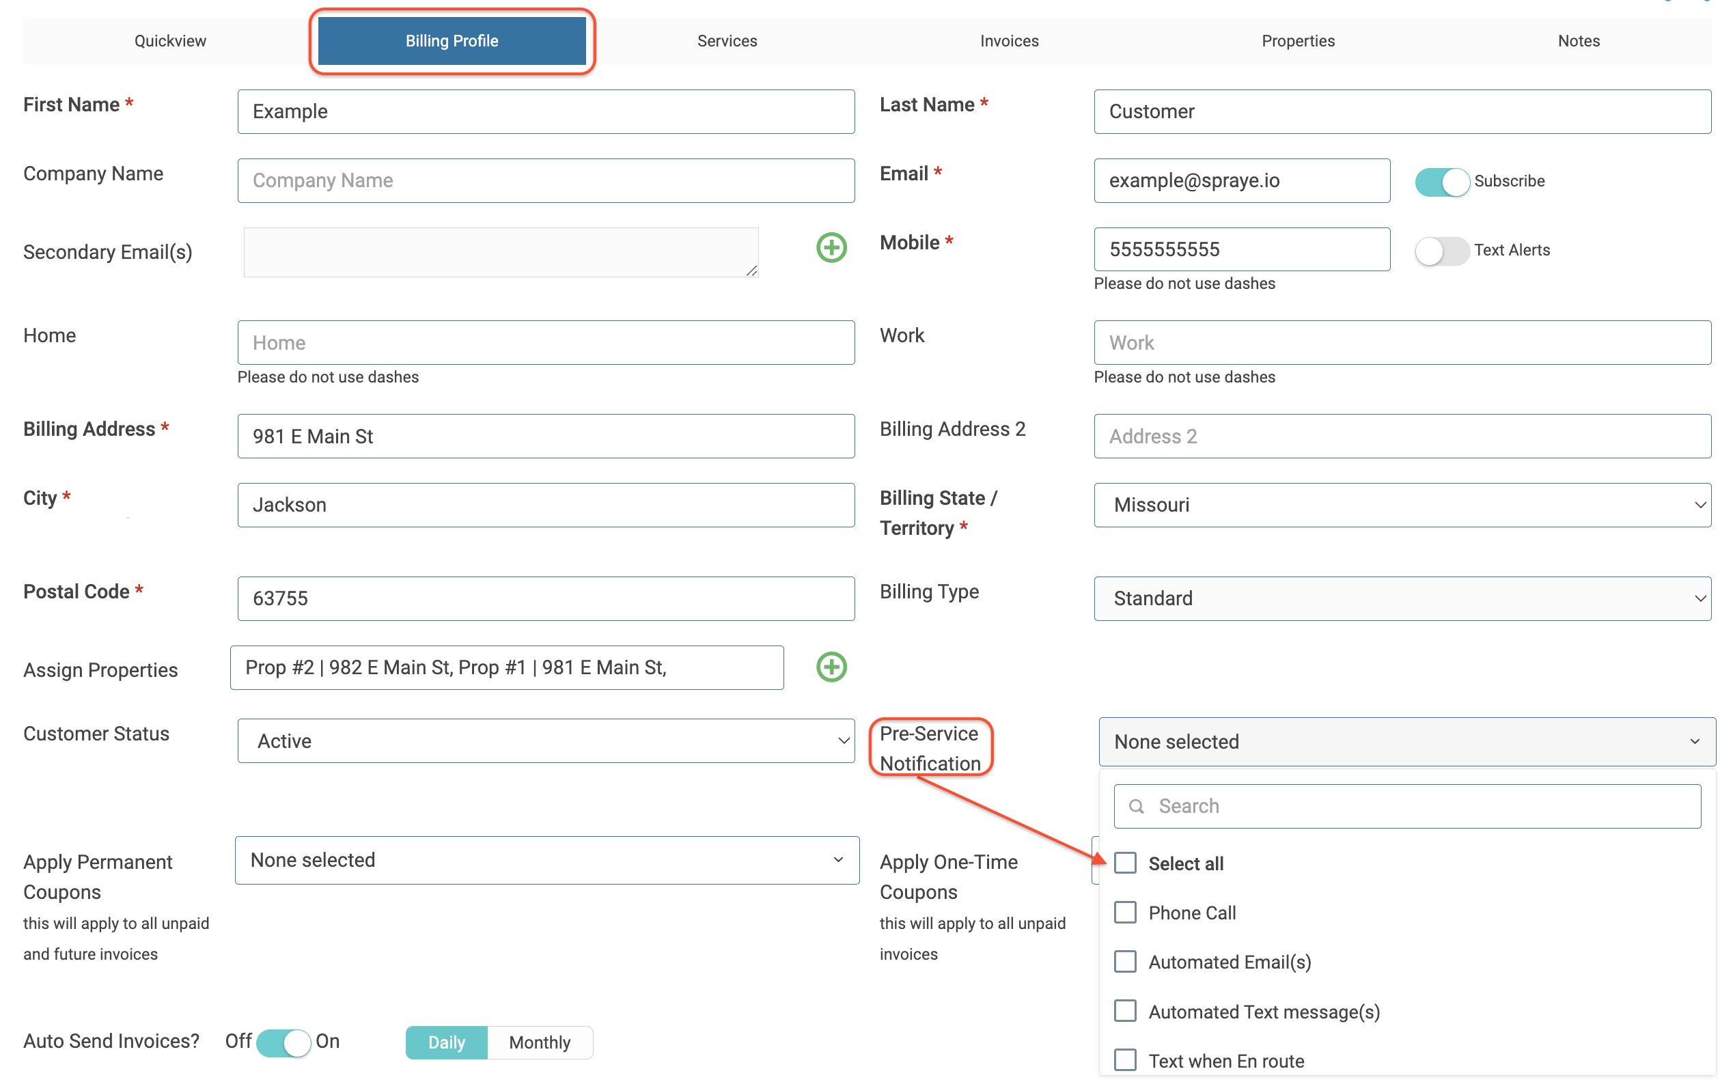The image size is (1720, 1082).
Task: Enable the Text Alerts switch
Action: tap(1441, 251)
